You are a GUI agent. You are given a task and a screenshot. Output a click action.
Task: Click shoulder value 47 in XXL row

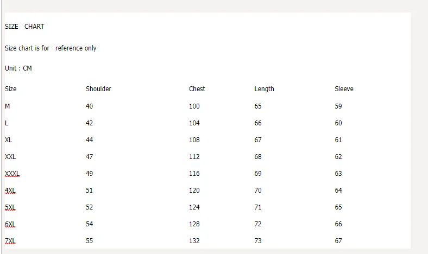coord(90,157)
